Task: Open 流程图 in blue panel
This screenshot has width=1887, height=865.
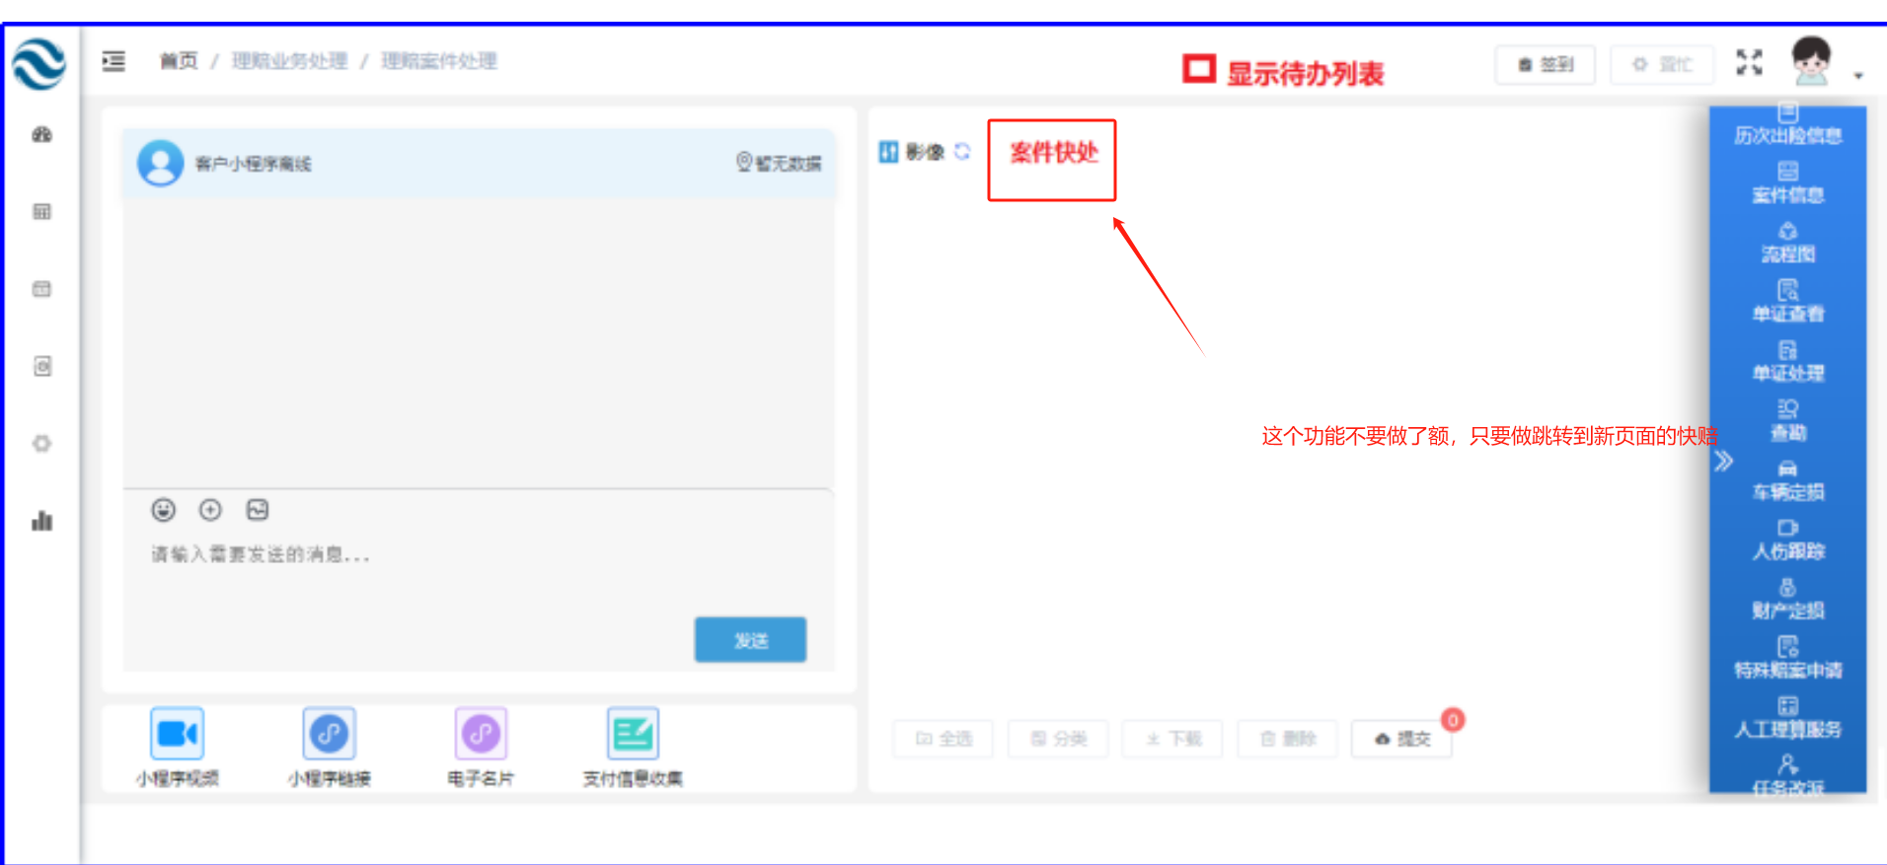Action: click(x=1787, y=243)
